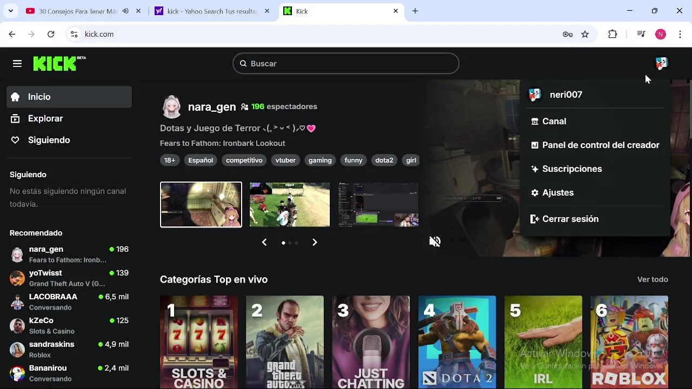Open the profile avatar in header
692x389 pixels.
coord(661,64)
